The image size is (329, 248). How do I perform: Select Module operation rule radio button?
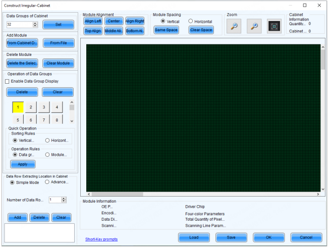point(47,155)
